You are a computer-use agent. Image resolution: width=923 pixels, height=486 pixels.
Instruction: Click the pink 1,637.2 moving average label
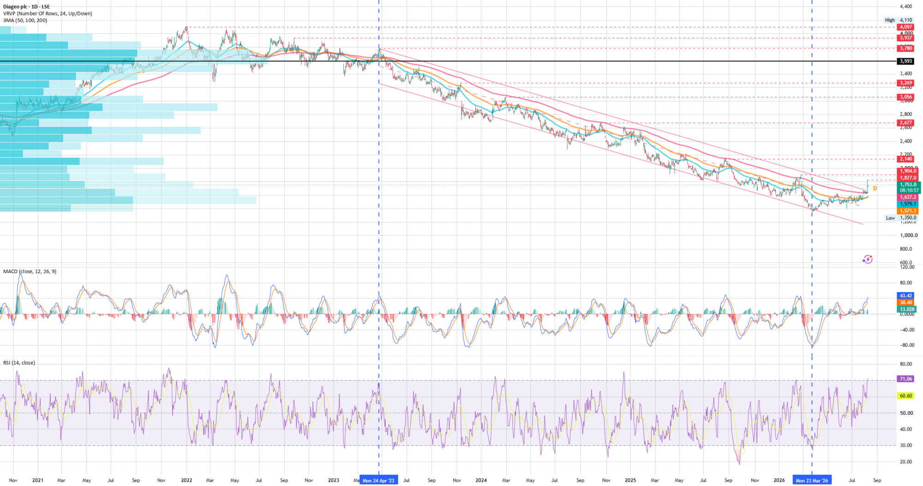point(908,197)
